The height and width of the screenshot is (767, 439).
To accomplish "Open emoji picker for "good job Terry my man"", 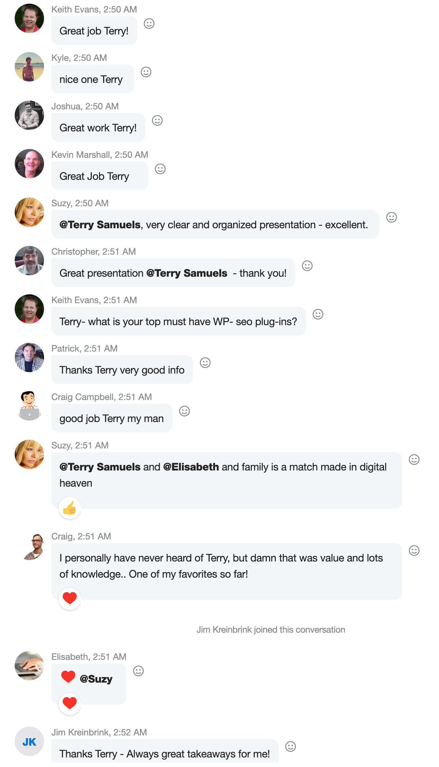I will pyautogui.click(x=184, y=411).
